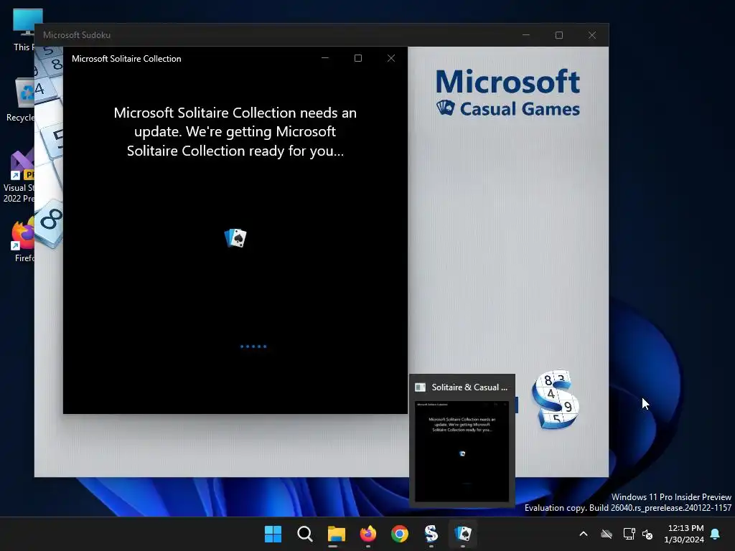Close the Microsoft Solitaire Collection window

(x=391, y=58)
